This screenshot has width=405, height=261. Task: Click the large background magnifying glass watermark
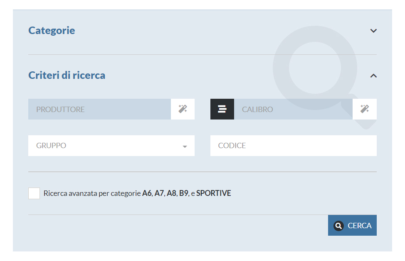tap(315, 68)
